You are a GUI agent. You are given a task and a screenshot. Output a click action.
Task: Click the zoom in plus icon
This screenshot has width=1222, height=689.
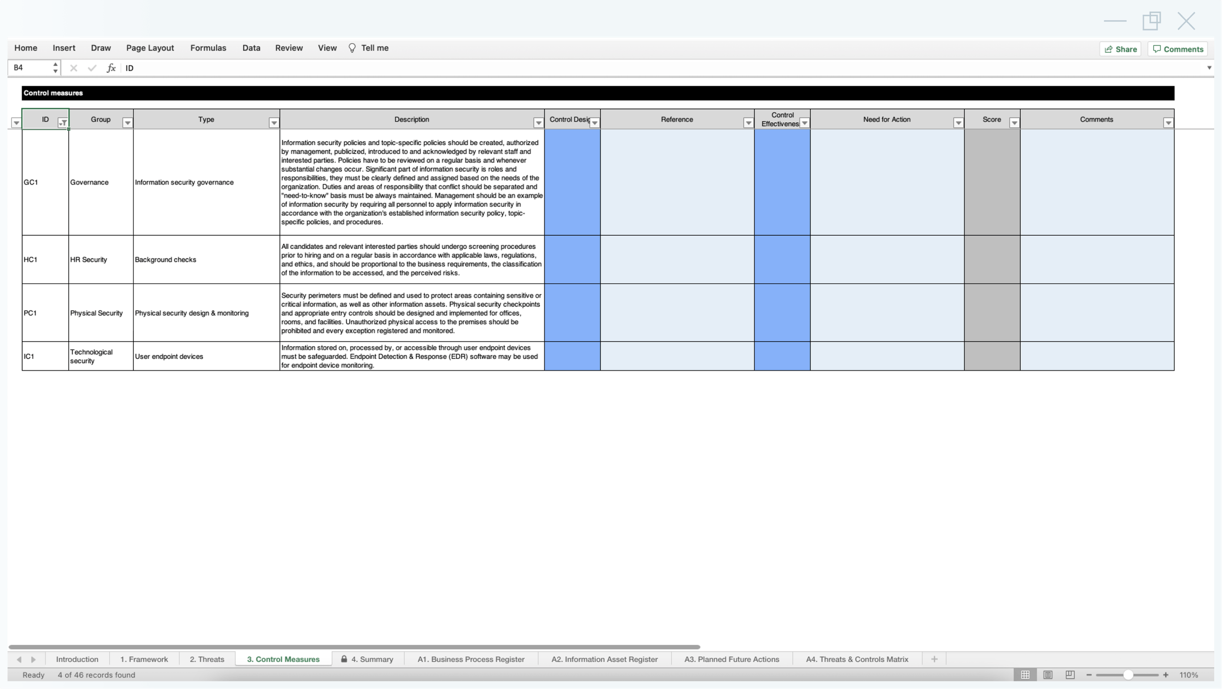(1165, 675)
